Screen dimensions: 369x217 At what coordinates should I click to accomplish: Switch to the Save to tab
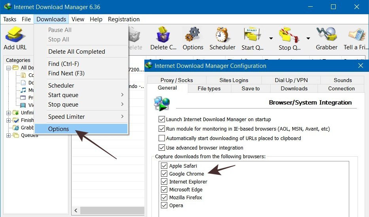251,88
